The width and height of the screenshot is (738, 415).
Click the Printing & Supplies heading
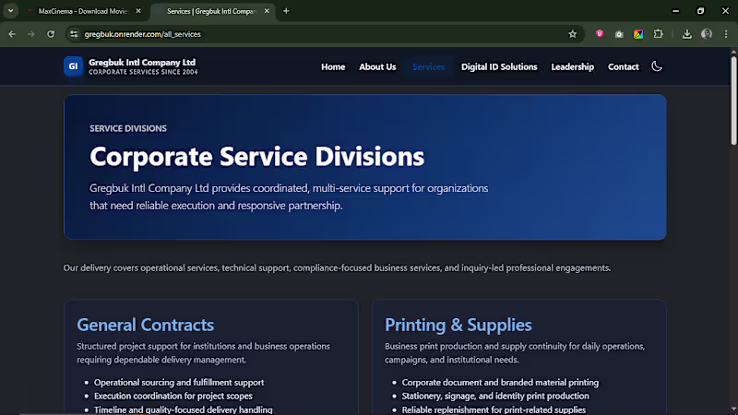tap(458, 325)
